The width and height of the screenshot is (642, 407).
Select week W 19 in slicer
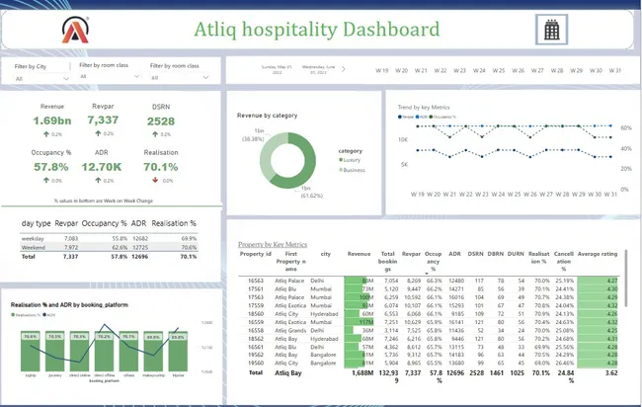[382, 70]
